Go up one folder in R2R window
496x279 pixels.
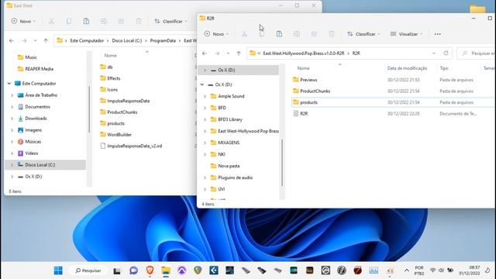239,53
